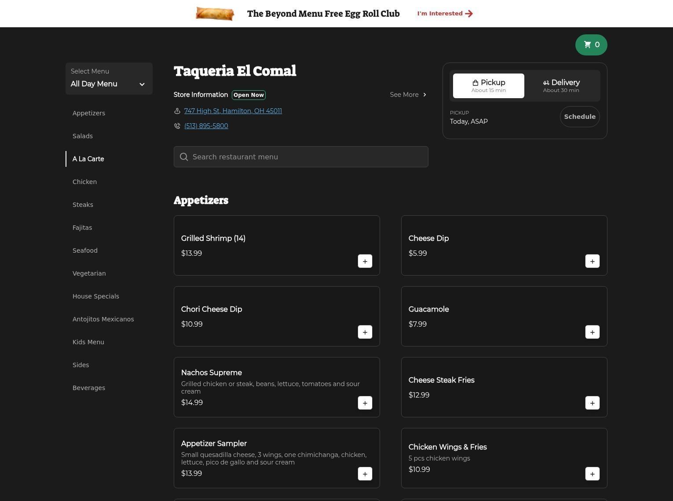
Task: Add Chicken Wings & Fries to cart
Action: [x=592, y=474]
